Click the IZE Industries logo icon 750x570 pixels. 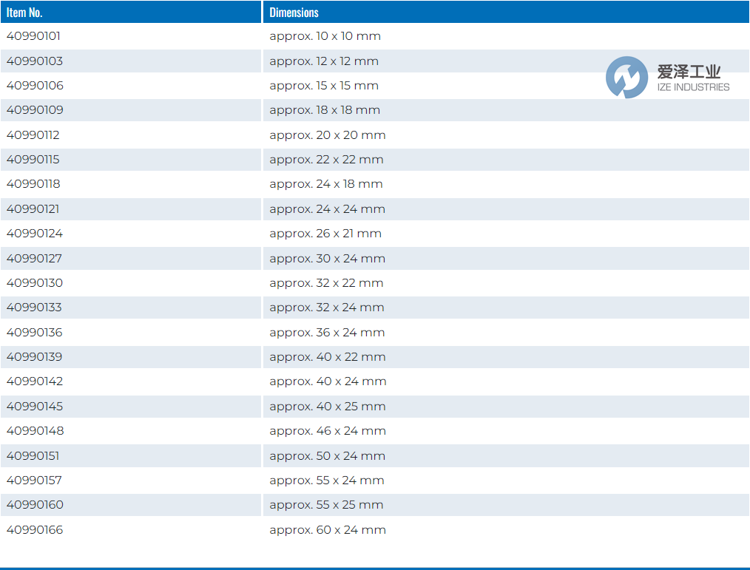[626, 78]
